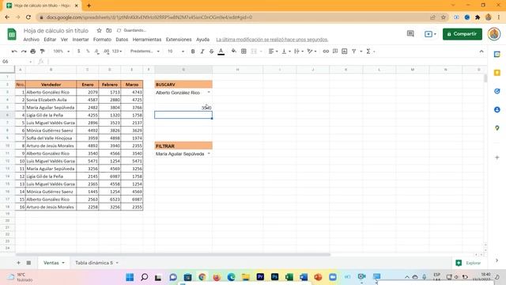Viewport: 506px width, 285px height.
Task: Open text rotation dropdown
Action: tap(312, 51)
